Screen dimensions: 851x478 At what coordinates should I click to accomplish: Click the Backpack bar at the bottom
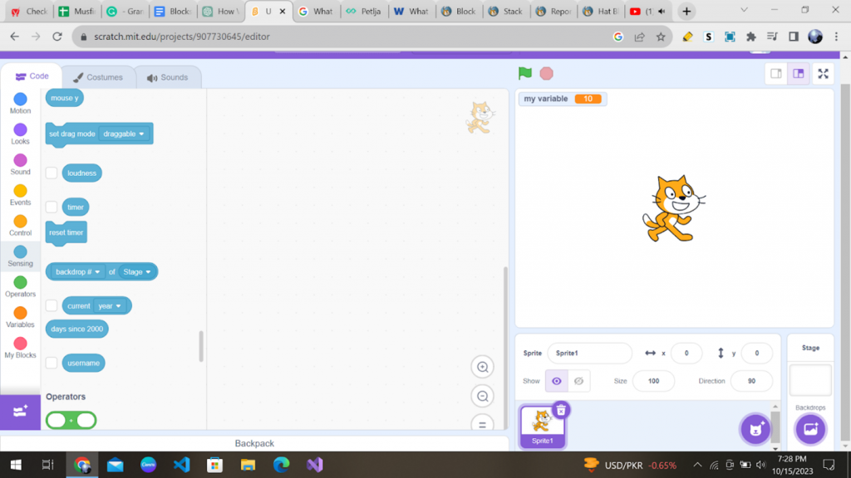[x=253, y=443]
